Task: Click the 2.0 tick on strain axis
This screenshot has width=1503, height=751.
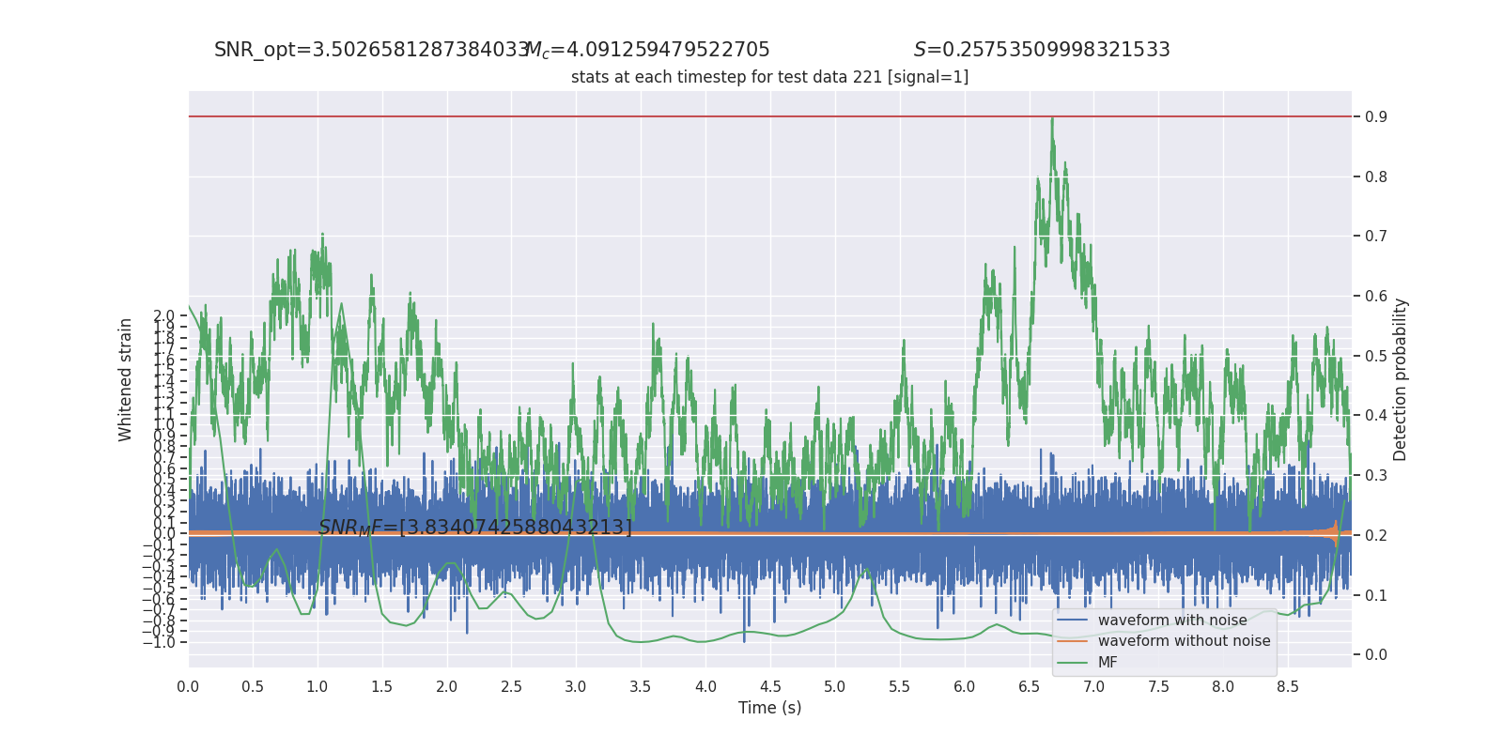Action: [x=164, y=316]
